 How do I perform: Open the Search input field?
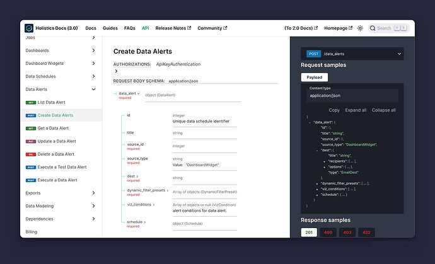(389, 28)
